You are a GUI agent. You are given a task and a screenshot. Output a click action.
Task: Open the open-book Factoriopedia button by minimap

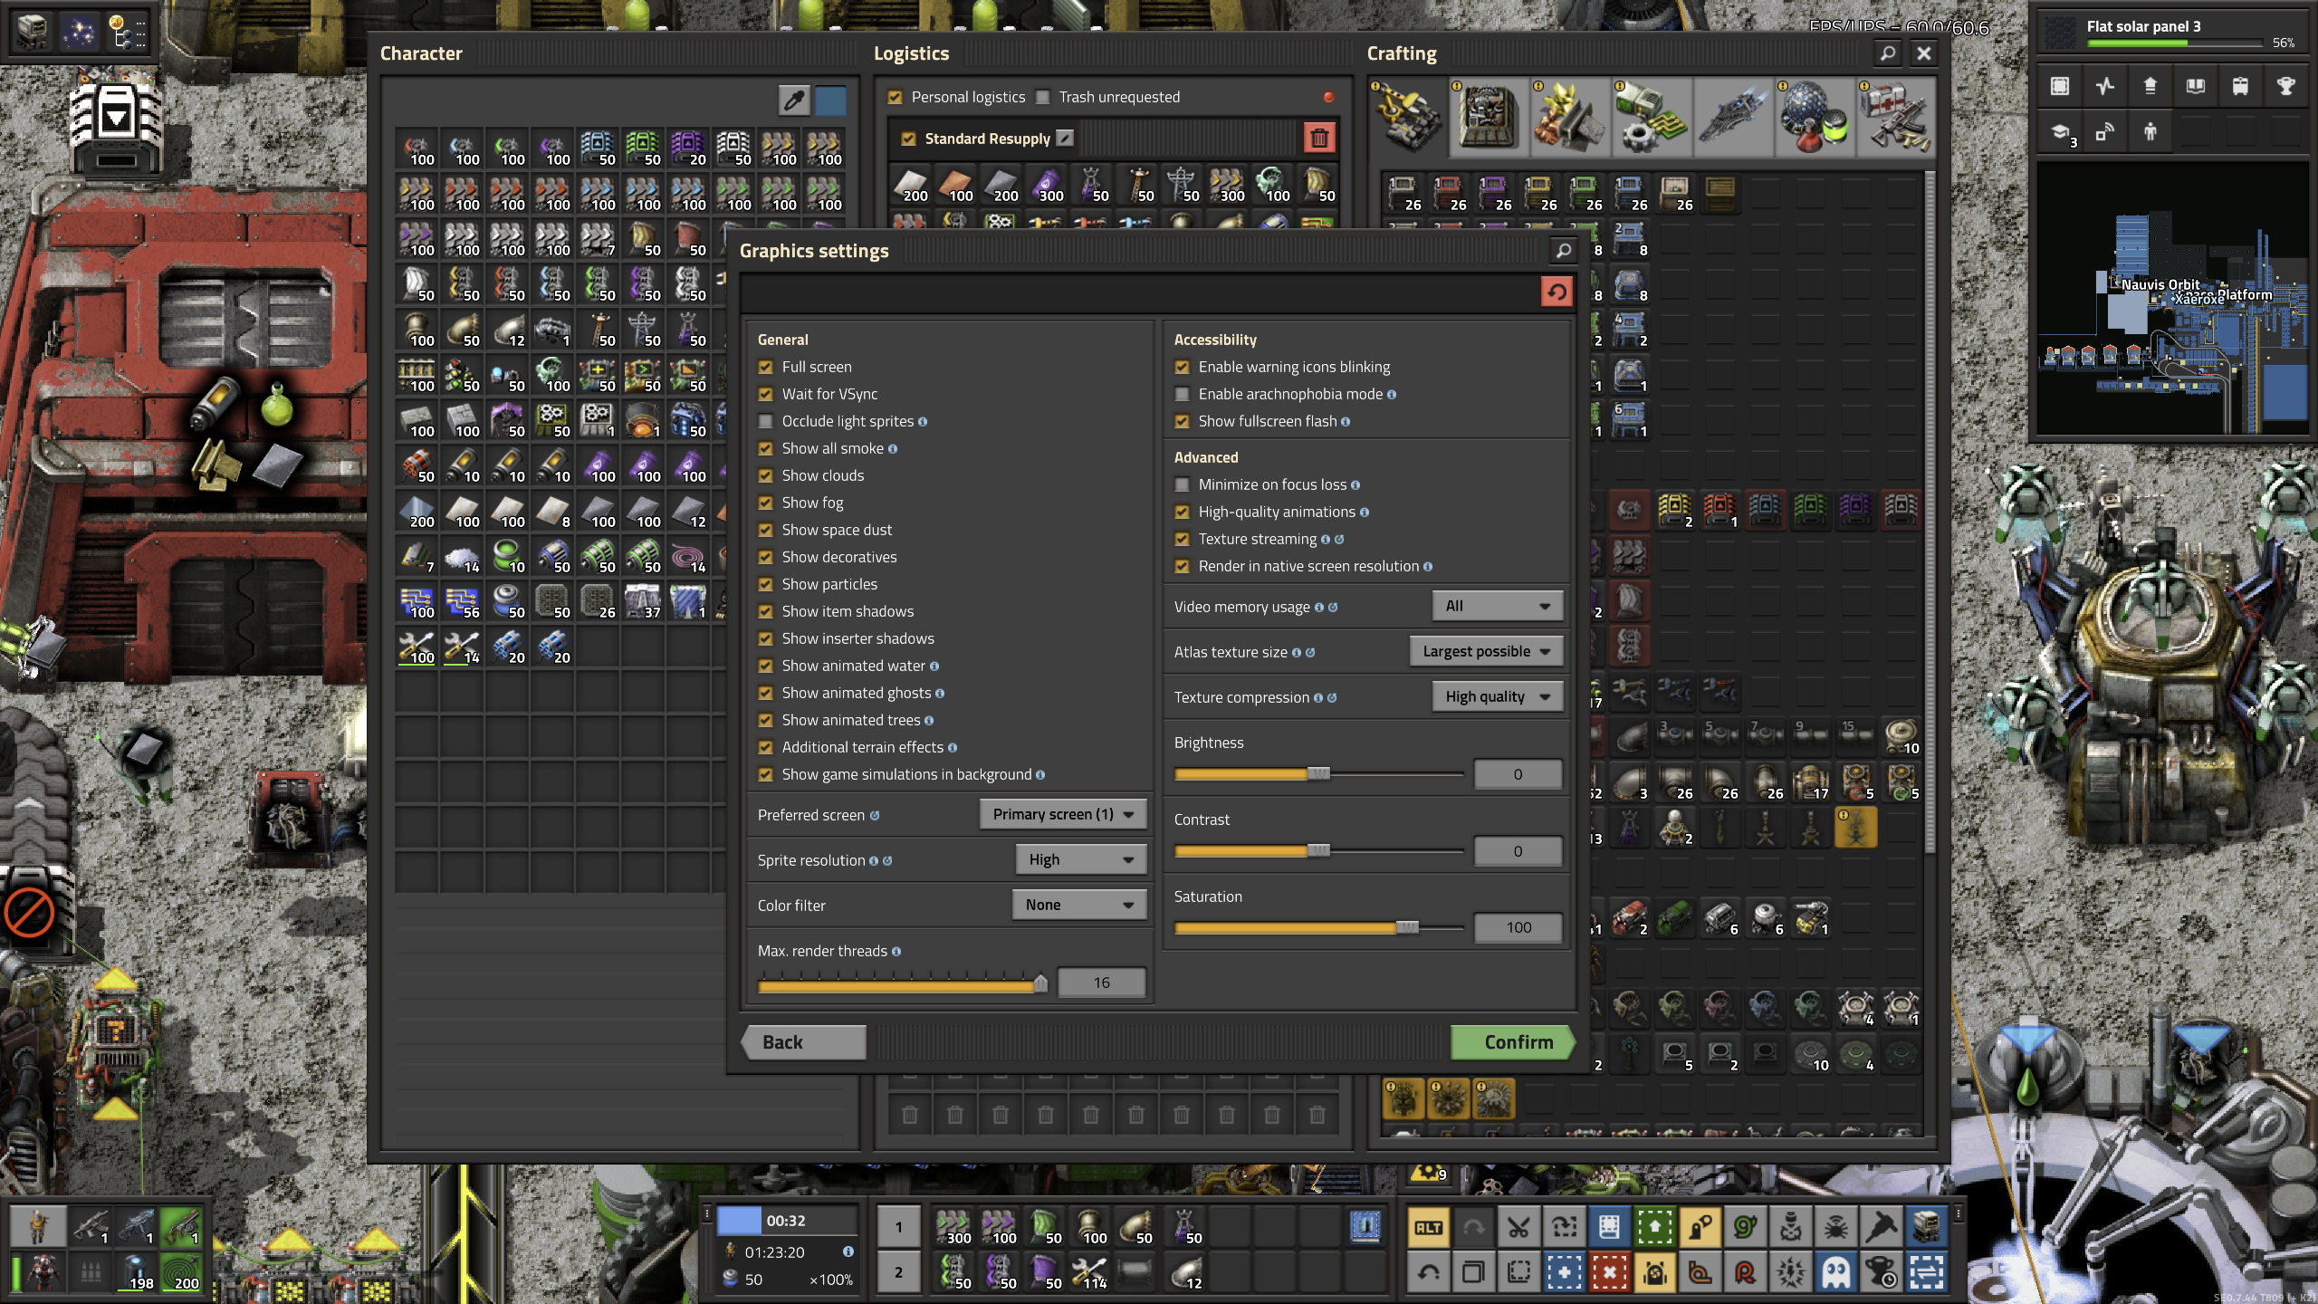tap(2195, 86)
